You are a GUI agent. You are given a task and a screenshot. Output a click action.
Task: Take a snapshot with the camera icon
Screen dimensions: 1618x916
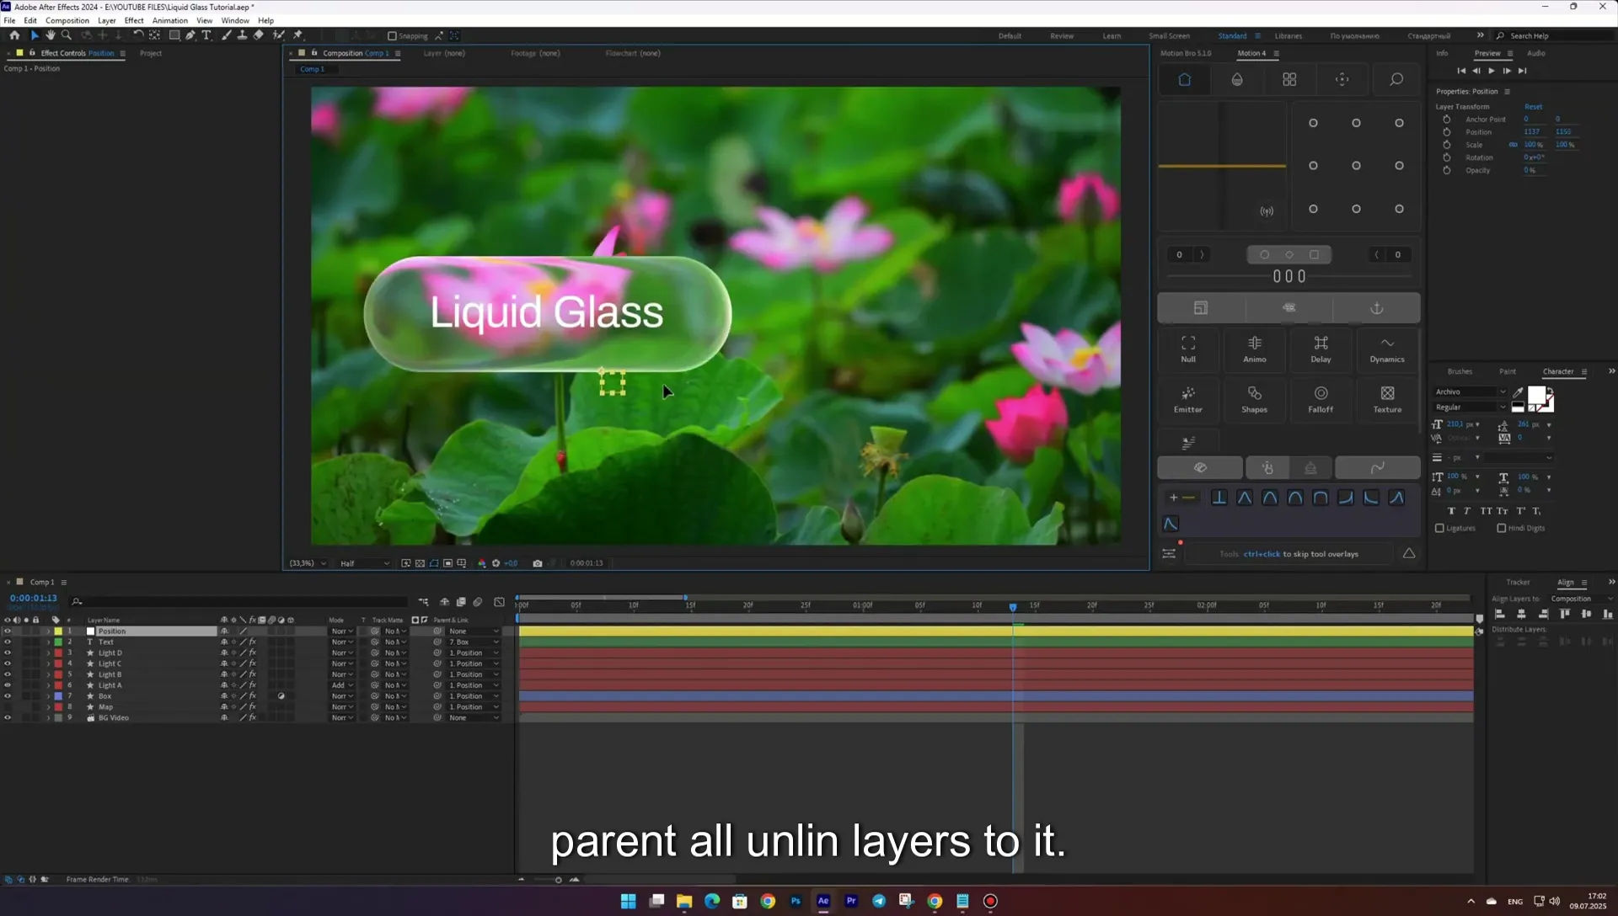tap(538, 563)
